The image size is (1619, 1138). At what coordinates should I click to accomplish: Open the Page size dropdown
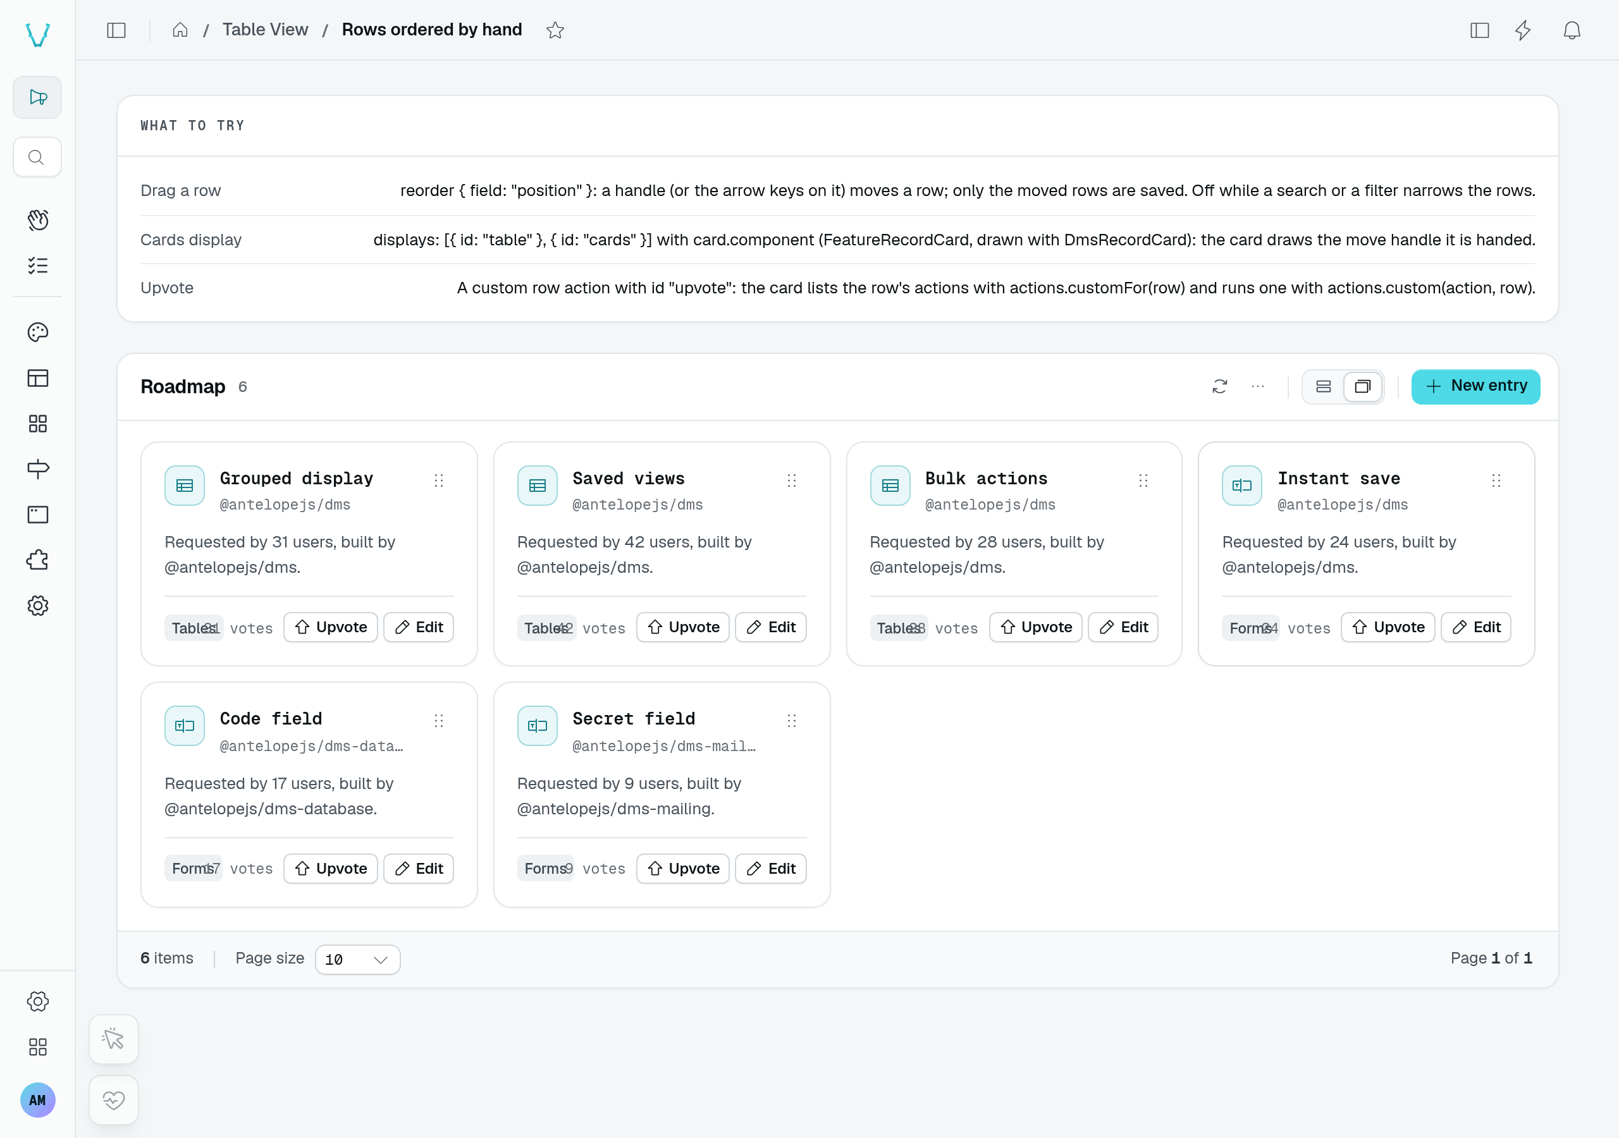click(357, 960)
